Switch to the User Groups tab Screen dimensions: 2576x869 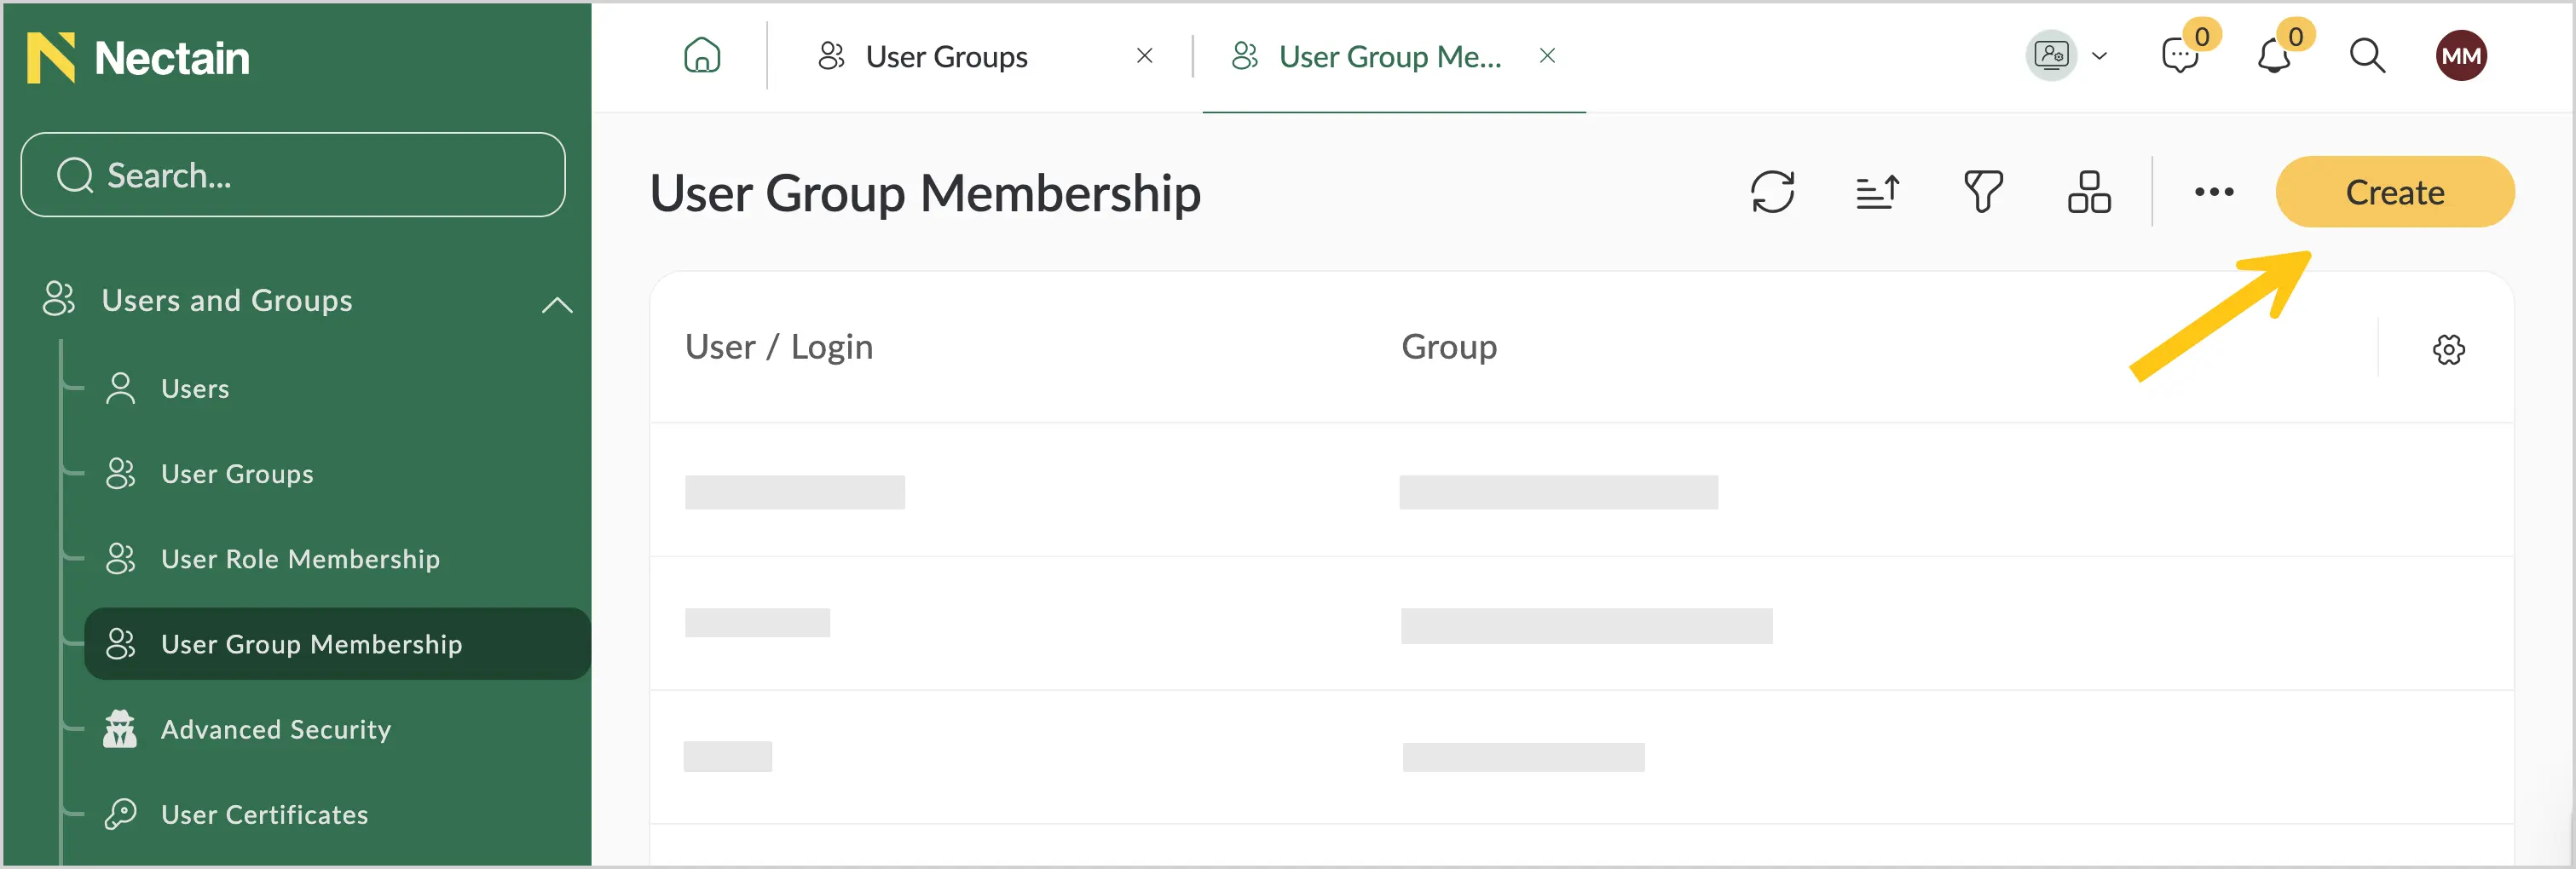pos(946,57)
